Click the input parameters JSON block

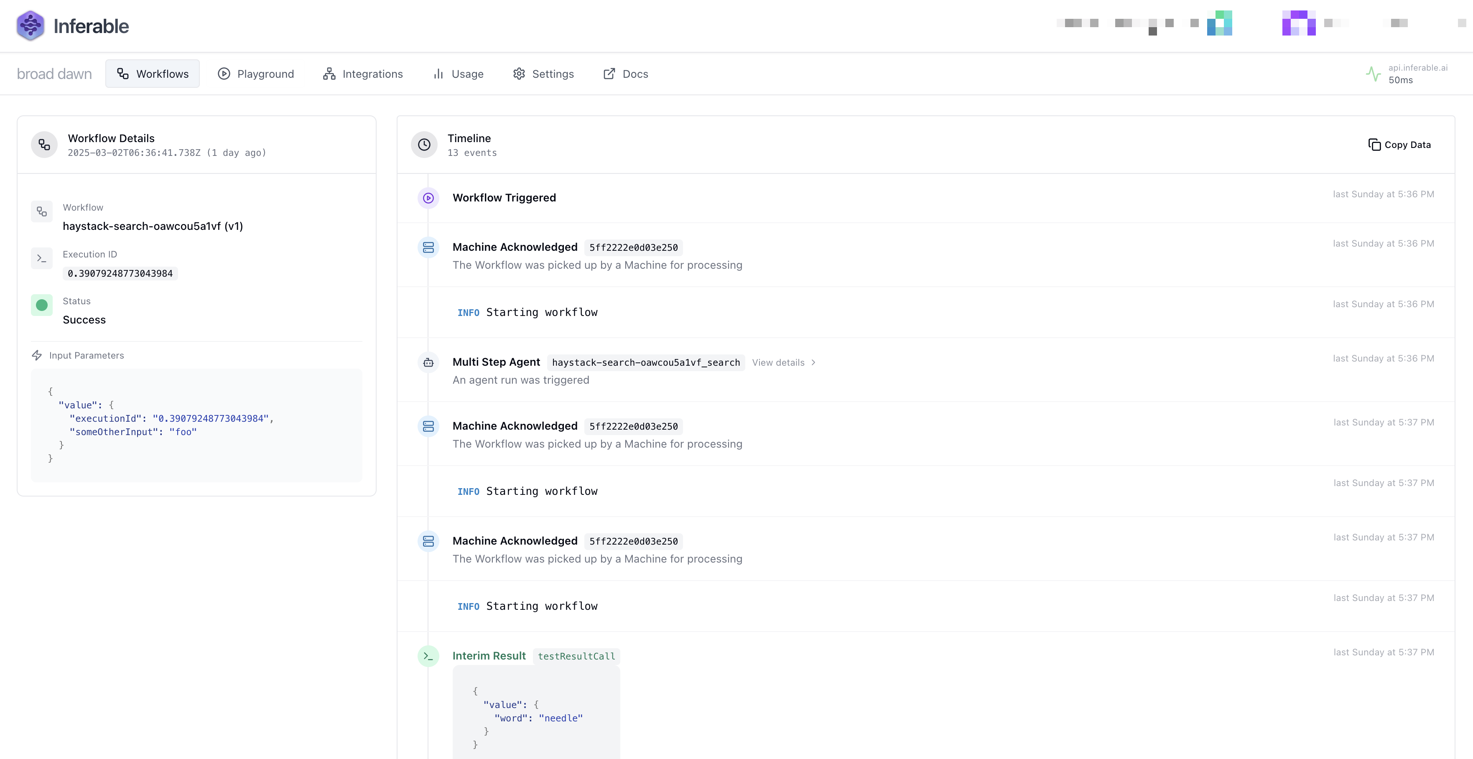[197, 425]
